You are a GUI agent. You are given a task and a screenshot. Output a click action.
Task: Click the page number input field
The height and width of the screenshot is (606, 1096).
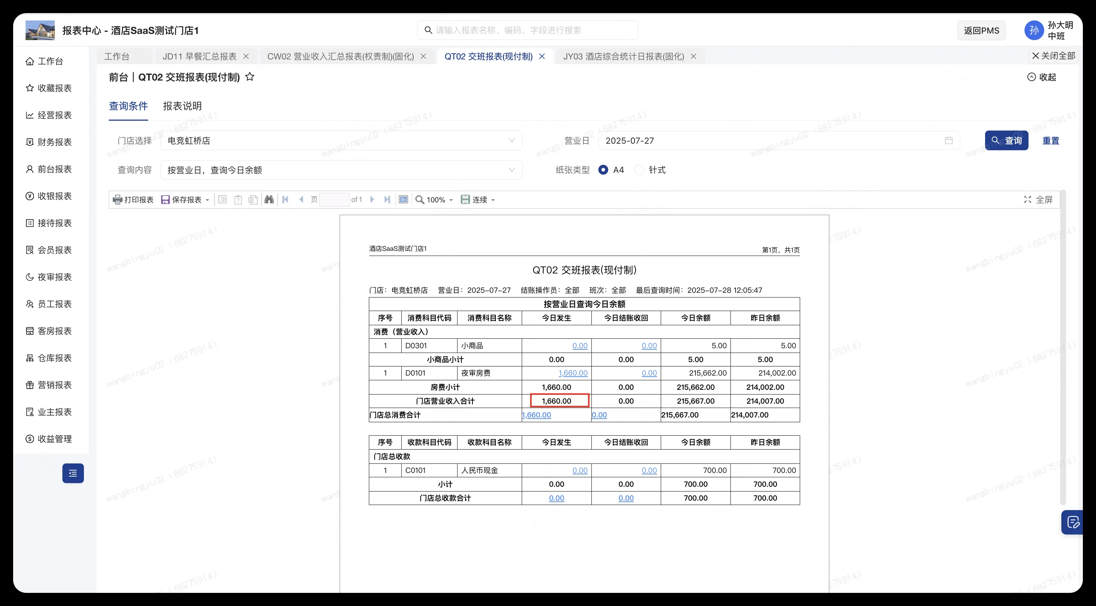tap(335, 199)
